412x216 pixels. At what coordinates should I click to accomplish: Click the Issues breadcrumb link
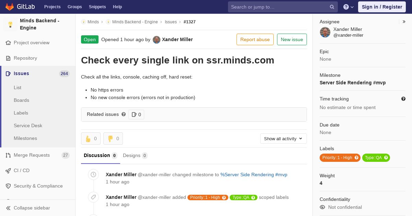[x=171, y=22]
